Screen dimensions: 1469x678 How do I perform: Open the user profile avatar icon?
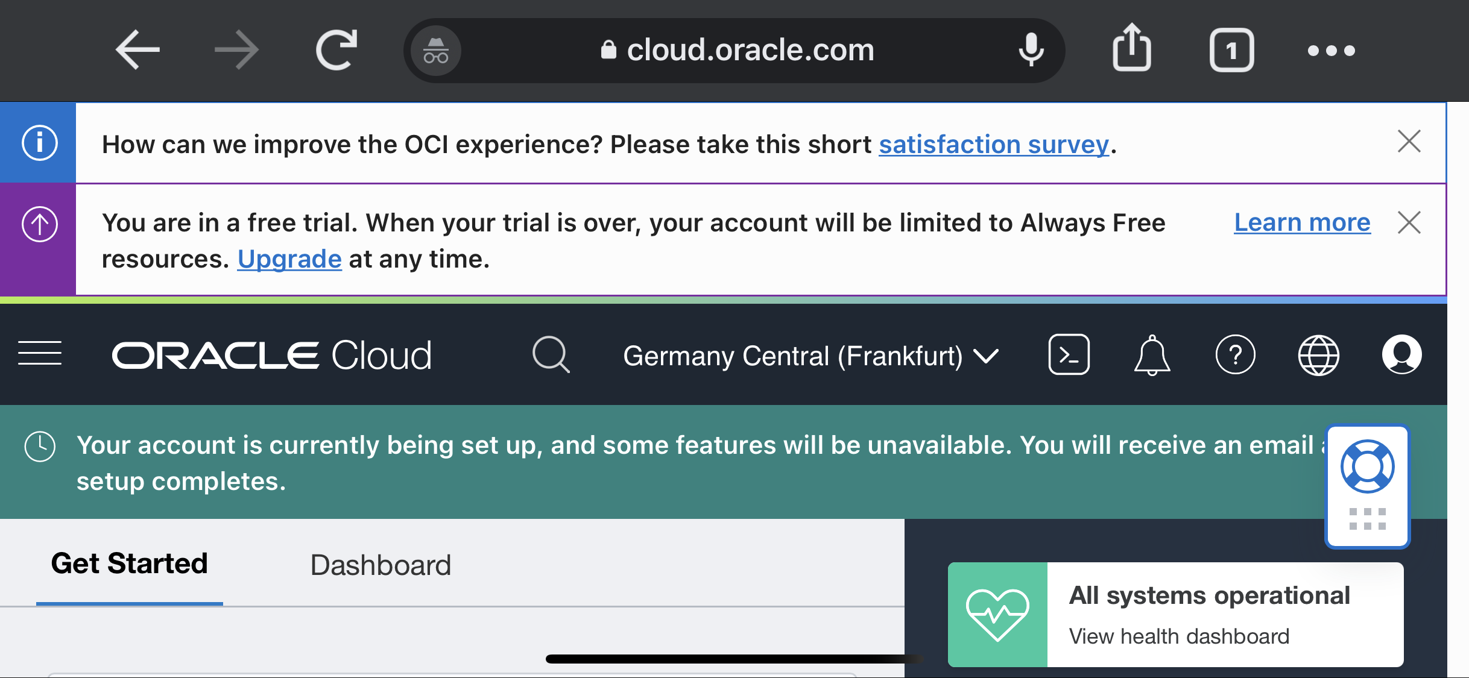pyautogui.click(x=1401, y=354)
